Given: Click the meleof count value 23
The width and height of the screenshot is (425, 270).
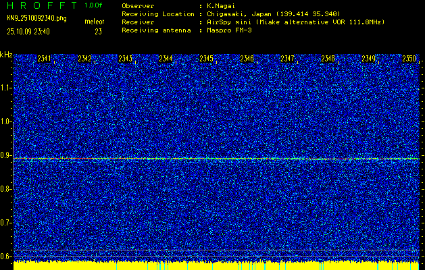Looking at the screenshot, I should [x=98, y=31].
